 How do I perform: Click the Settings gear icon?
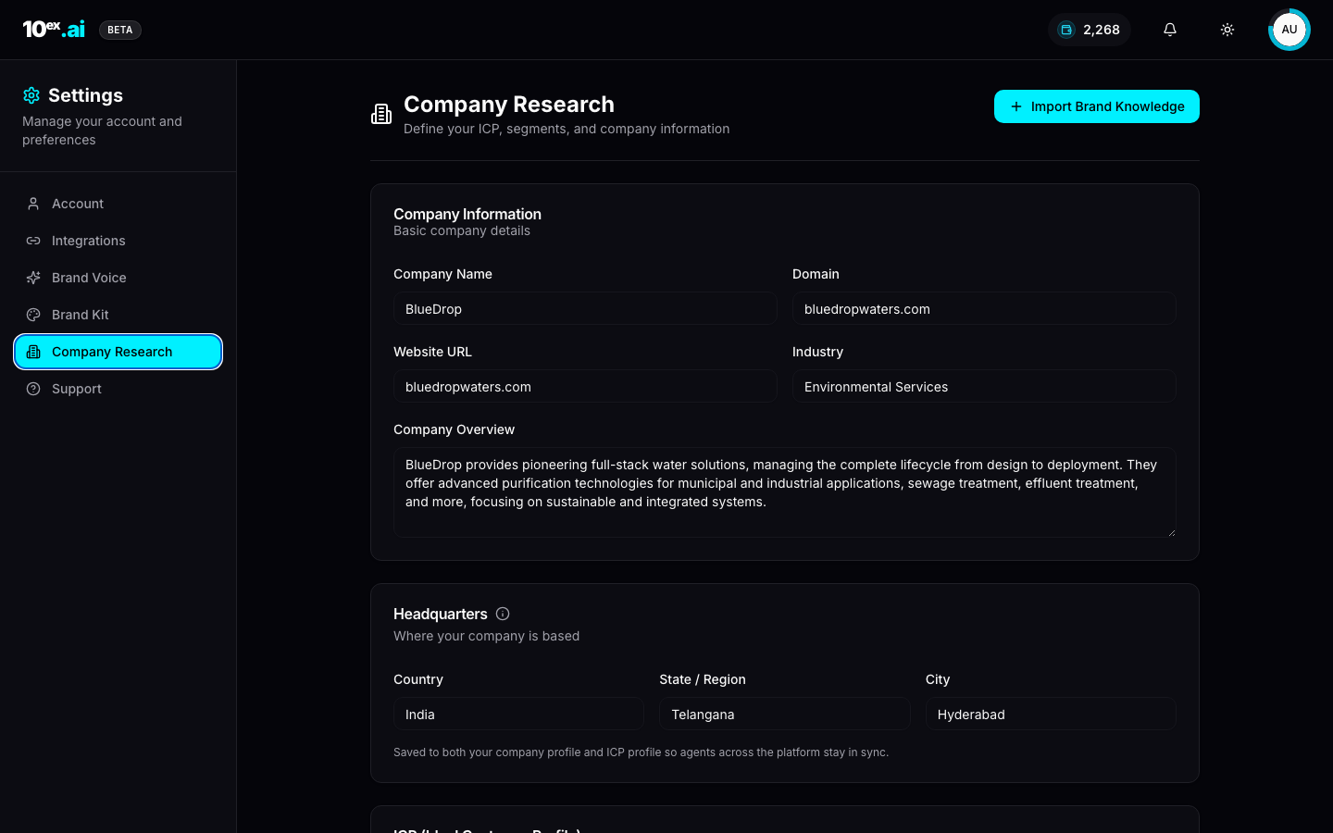(31, 95)
